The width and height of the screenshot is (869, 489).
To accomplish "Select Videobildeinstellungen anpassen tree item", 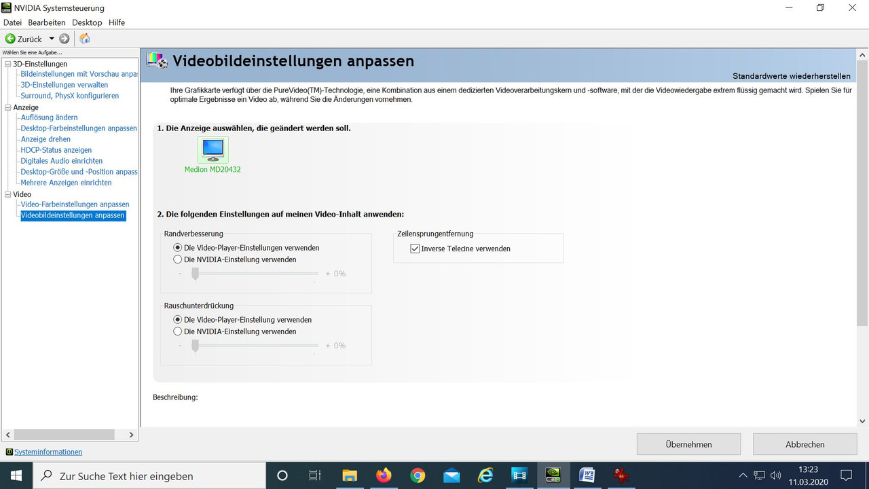I will point(73,215).
